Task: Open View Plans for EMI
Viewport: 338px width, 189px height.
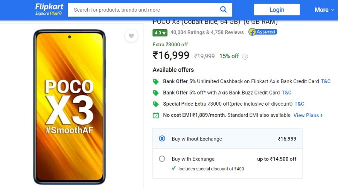Action: click(308, 115)
